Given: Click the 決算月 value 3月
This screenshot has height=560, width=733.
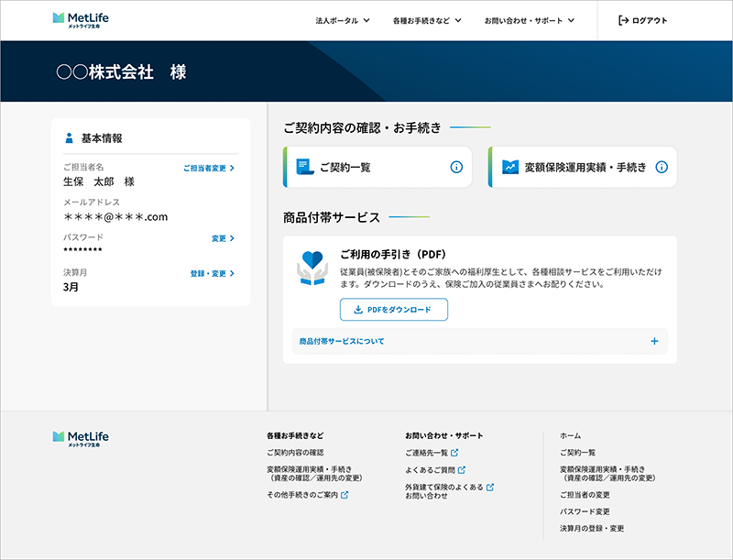Looking at the screenshot, I should (71, 287).
